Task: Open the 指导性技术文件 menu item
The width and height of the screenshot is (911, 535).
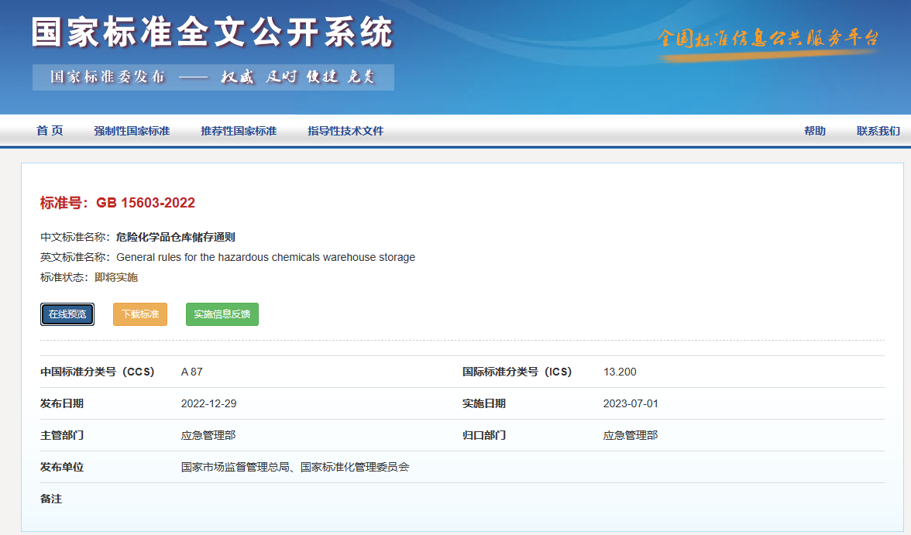Action: click(345, 131)
